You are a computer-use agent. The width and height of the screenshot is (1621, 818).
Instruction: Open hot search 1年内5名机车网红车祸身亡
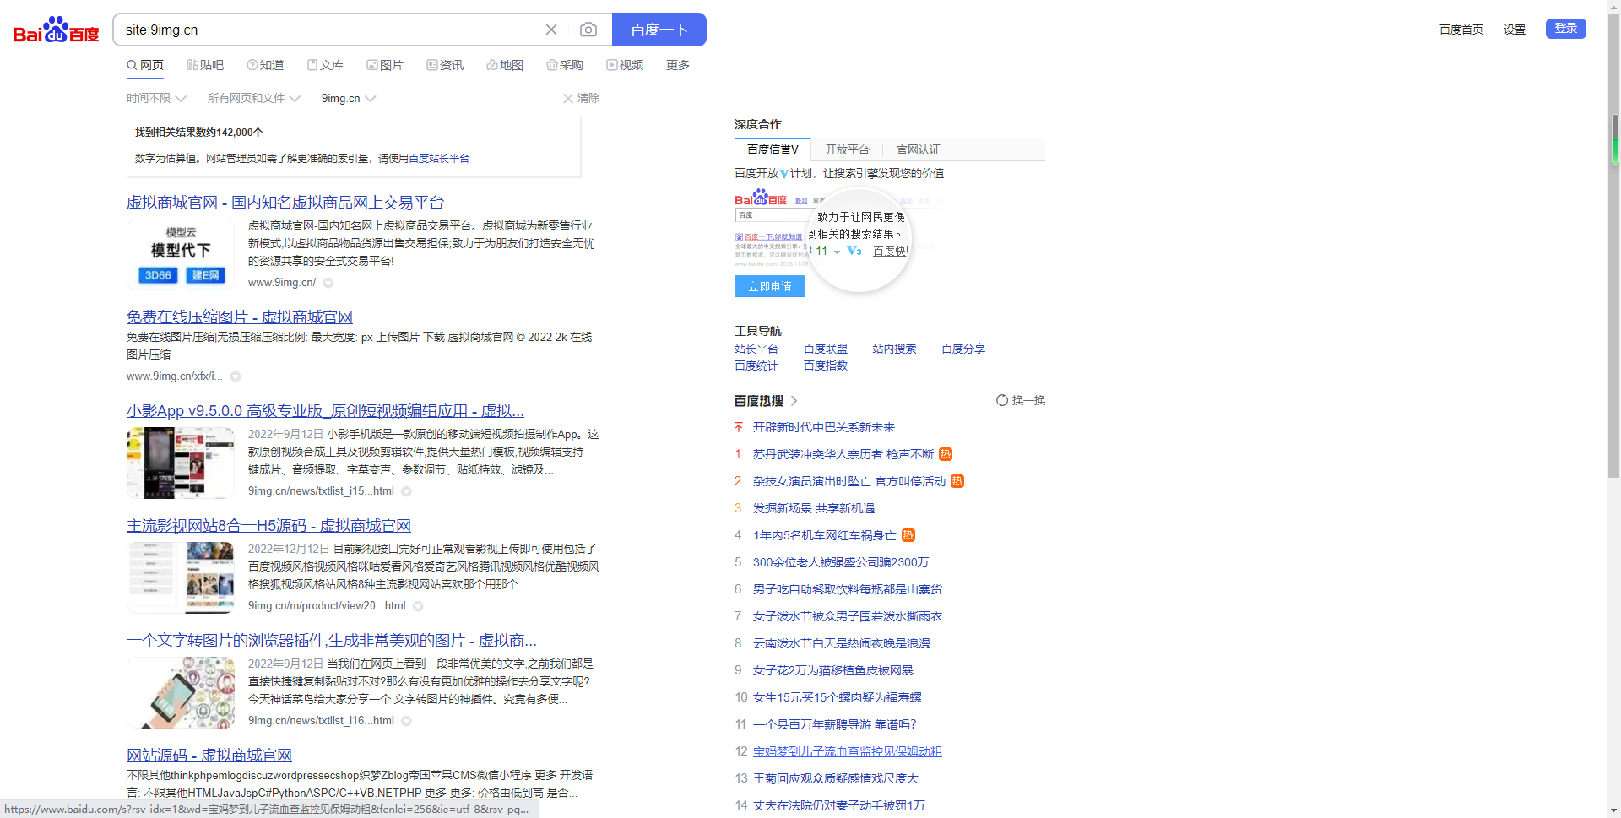825,535
